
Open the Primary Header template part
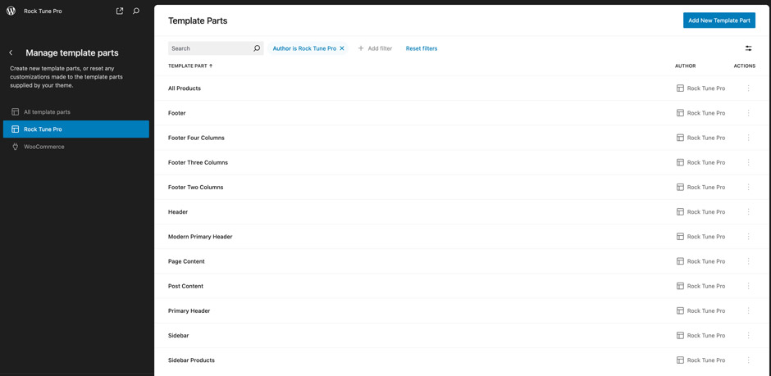[189, 310]
